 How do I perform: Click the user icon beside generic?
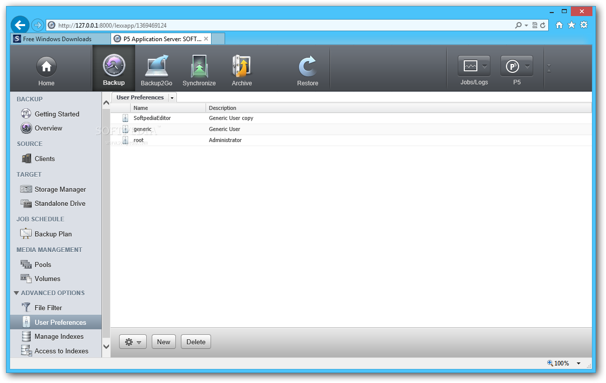coord(126,129)
